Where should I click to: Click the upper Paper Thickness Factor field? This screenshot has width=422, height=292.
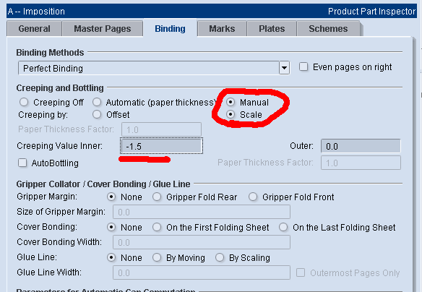coord(161,129)
